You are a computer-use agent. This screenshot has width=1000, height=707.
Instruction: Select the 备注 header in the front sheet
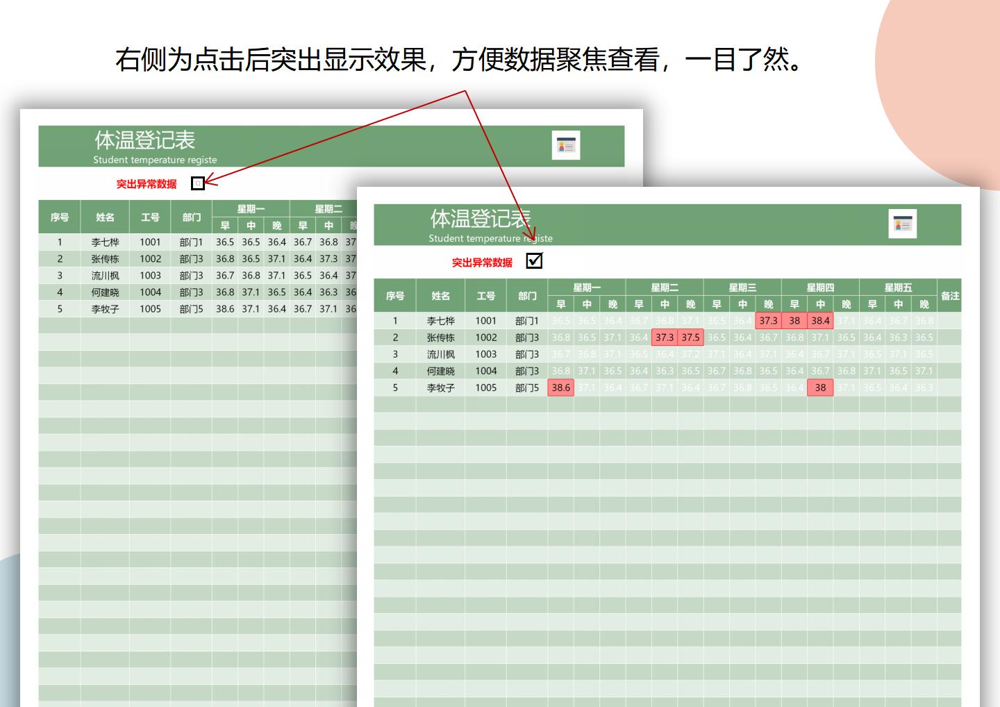click(950, 296)
